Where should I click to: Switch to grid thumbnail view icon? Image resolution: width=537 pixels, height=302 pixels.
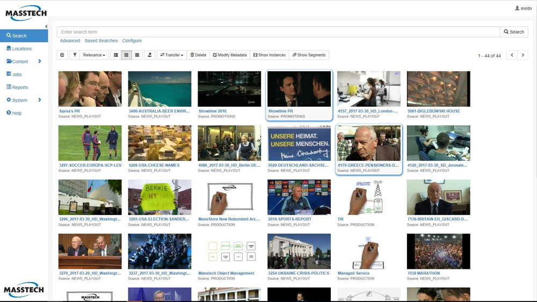(x=126, y=55)
